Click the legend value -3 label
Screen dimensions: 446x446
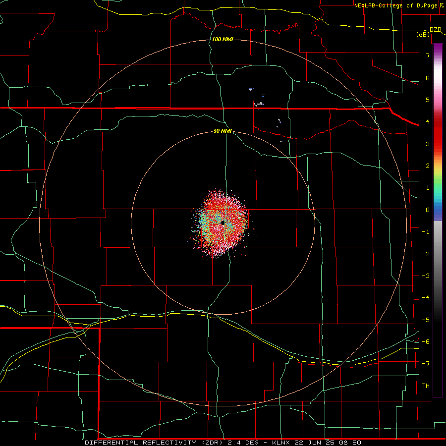pyautogui.click(x=426, y=276)
